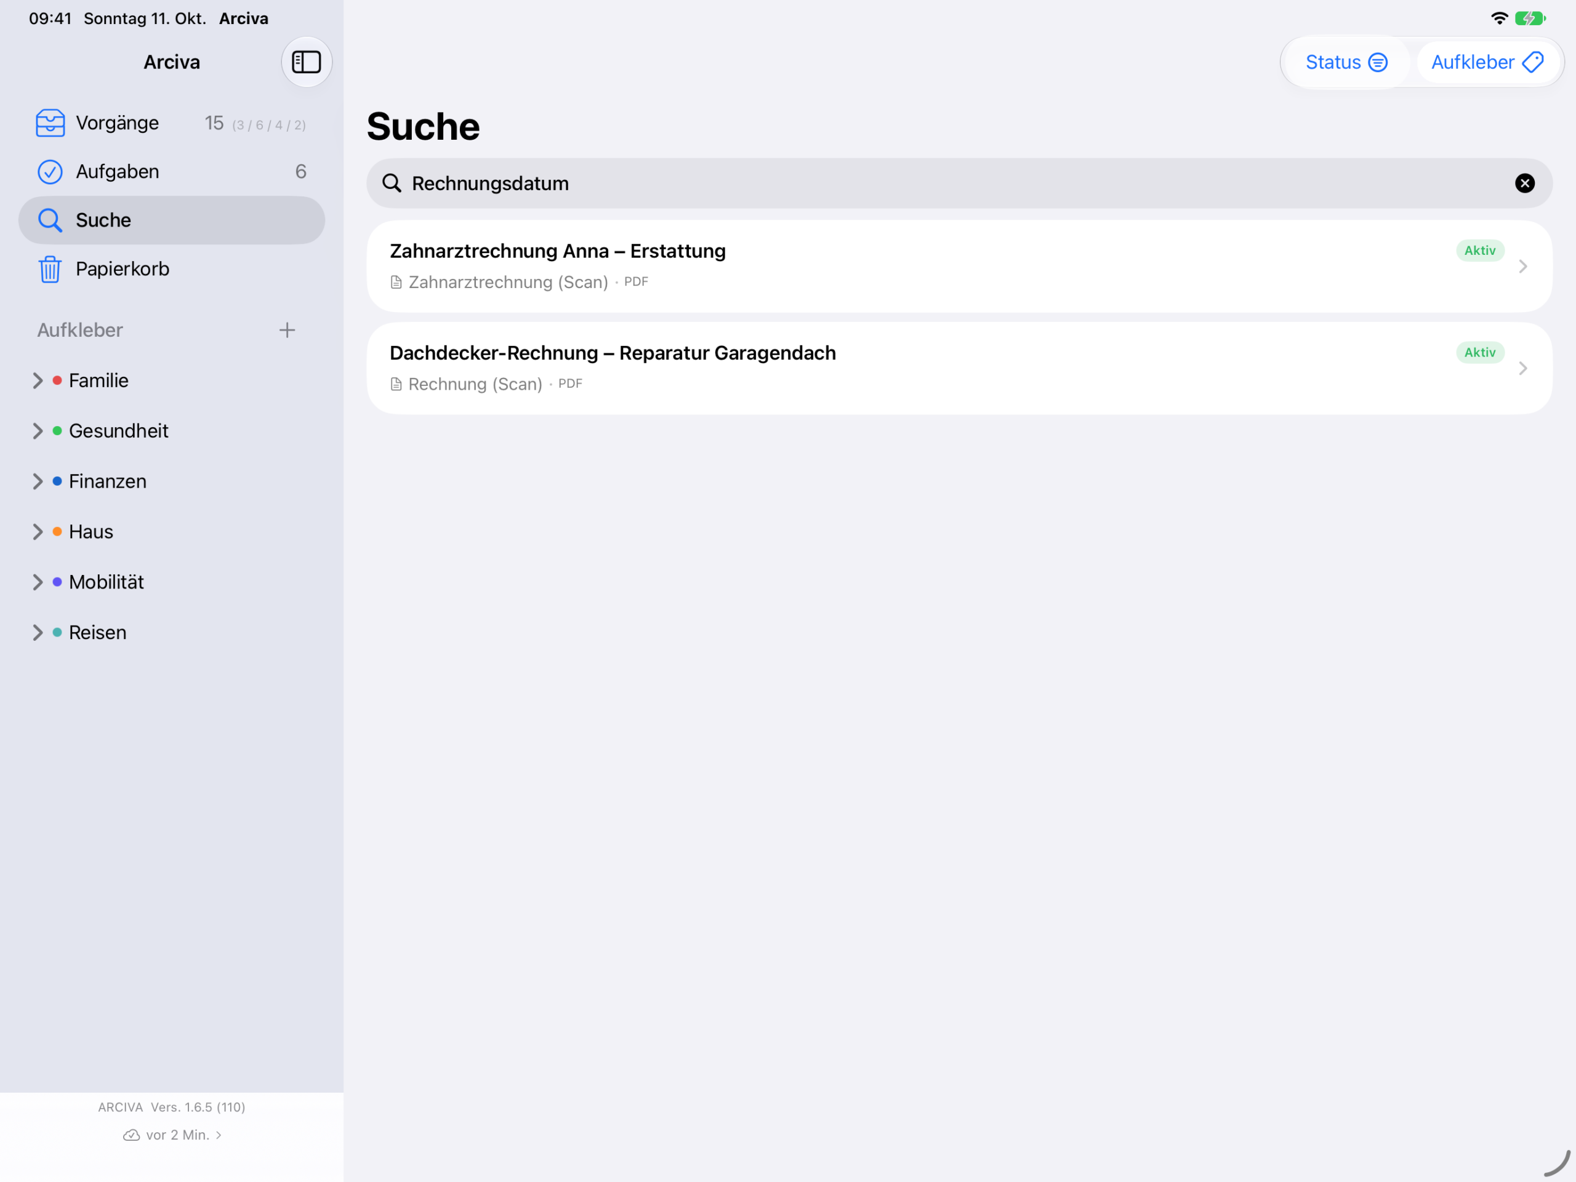Click the magnifier icon in search field

392,183
